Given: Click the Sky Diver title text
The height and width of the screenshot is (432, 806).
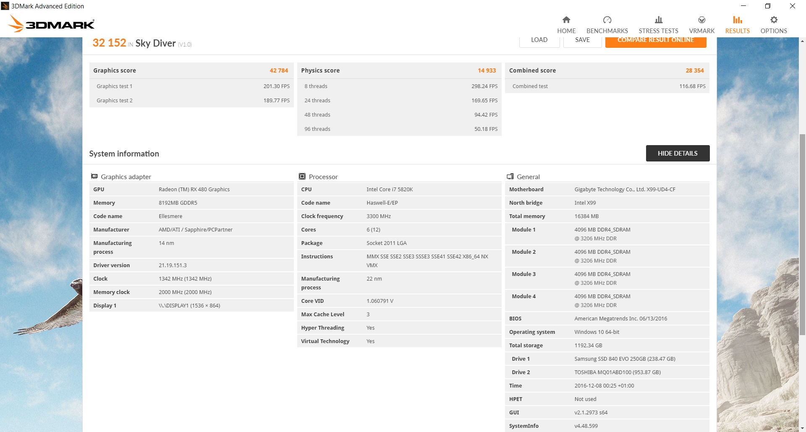Looking at the screenshot, I should (x=155, y=43).
